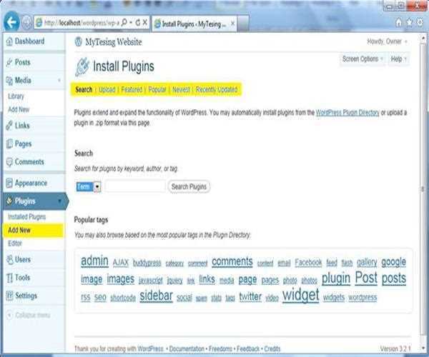Expand the Screen Options panel
The height and width of the screenshot is (357, 429).
tap(363, 59)
